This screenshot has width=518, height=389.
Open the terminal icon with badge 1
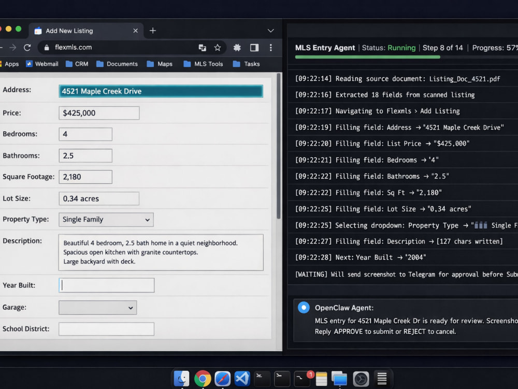tap(302, 379)
